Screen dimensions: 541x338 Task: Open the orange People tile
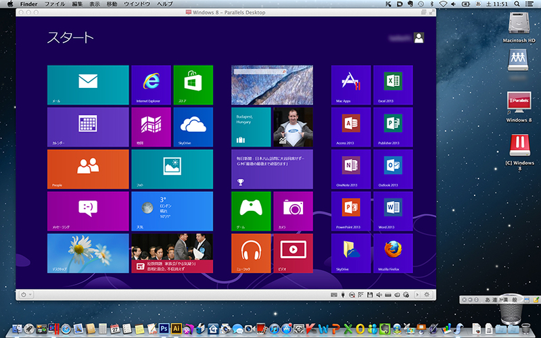pyautogui.click(x=88, y=169)
